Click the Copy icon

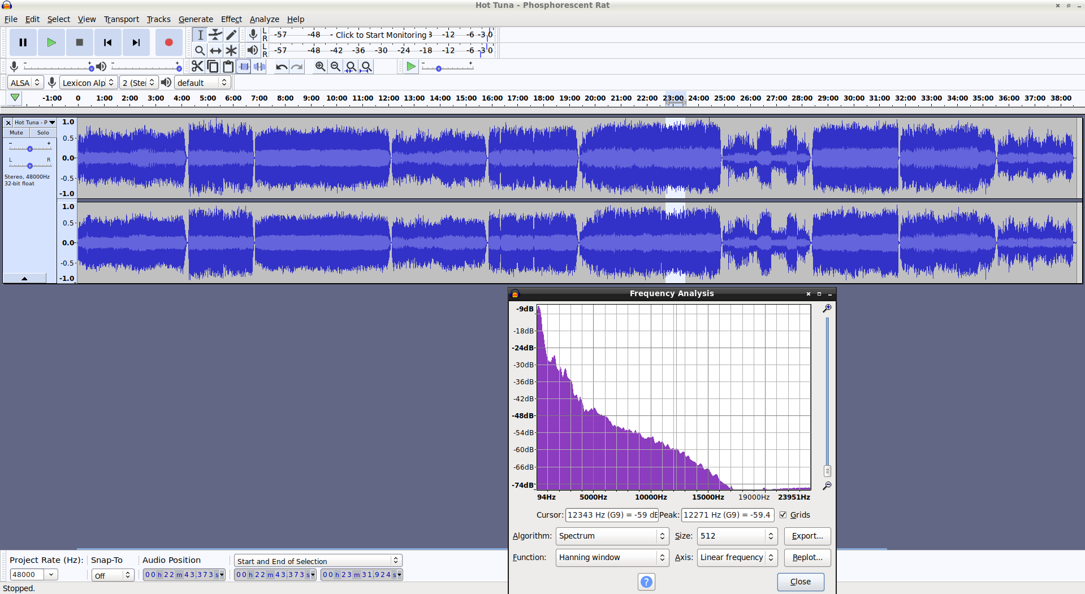click(213, 67)
